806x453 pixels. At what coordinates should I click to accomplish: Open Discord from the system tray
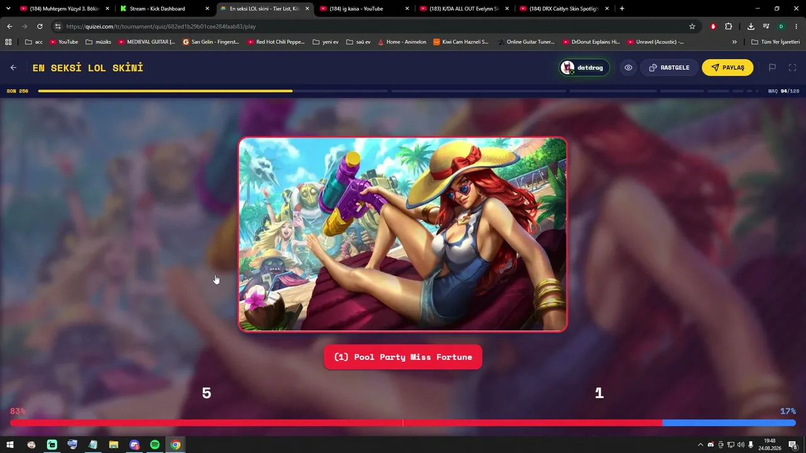711,445
